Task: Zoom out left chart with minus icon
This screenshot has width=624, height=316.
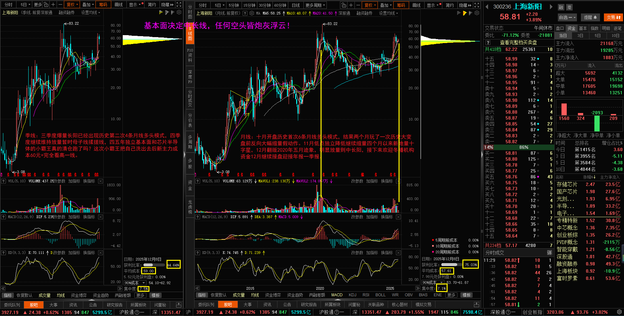Action: coord(60,5)
